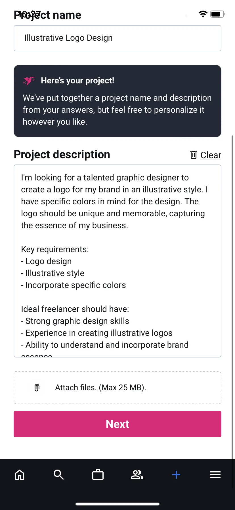The width and height of the screenshot is (235, 510).
Task: Tap the blue plus post-project icon
Action: coord(176,475)
